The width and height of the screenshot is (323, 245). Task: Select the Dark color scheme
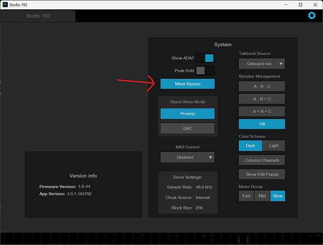pos(250,146)
